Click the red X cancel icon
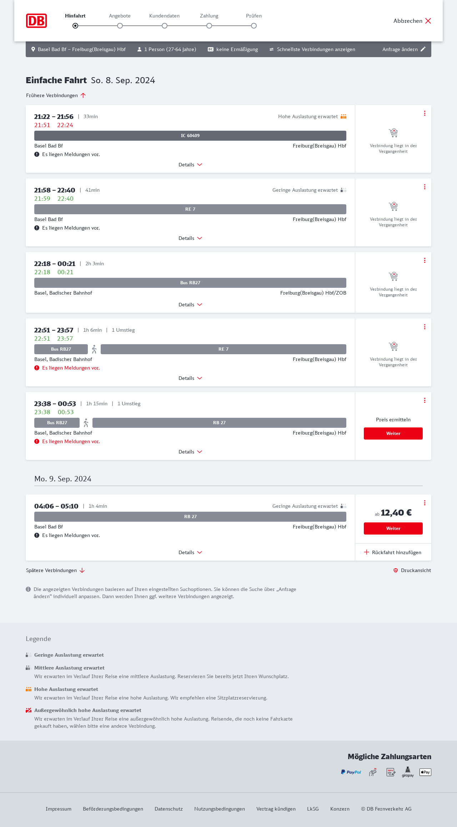457x827 pixels. pyautogui.click(x=428, y=21)
